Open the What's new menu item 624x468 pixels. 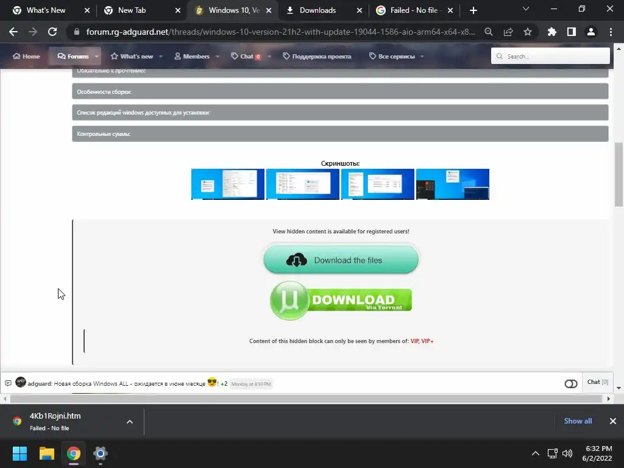132,57
